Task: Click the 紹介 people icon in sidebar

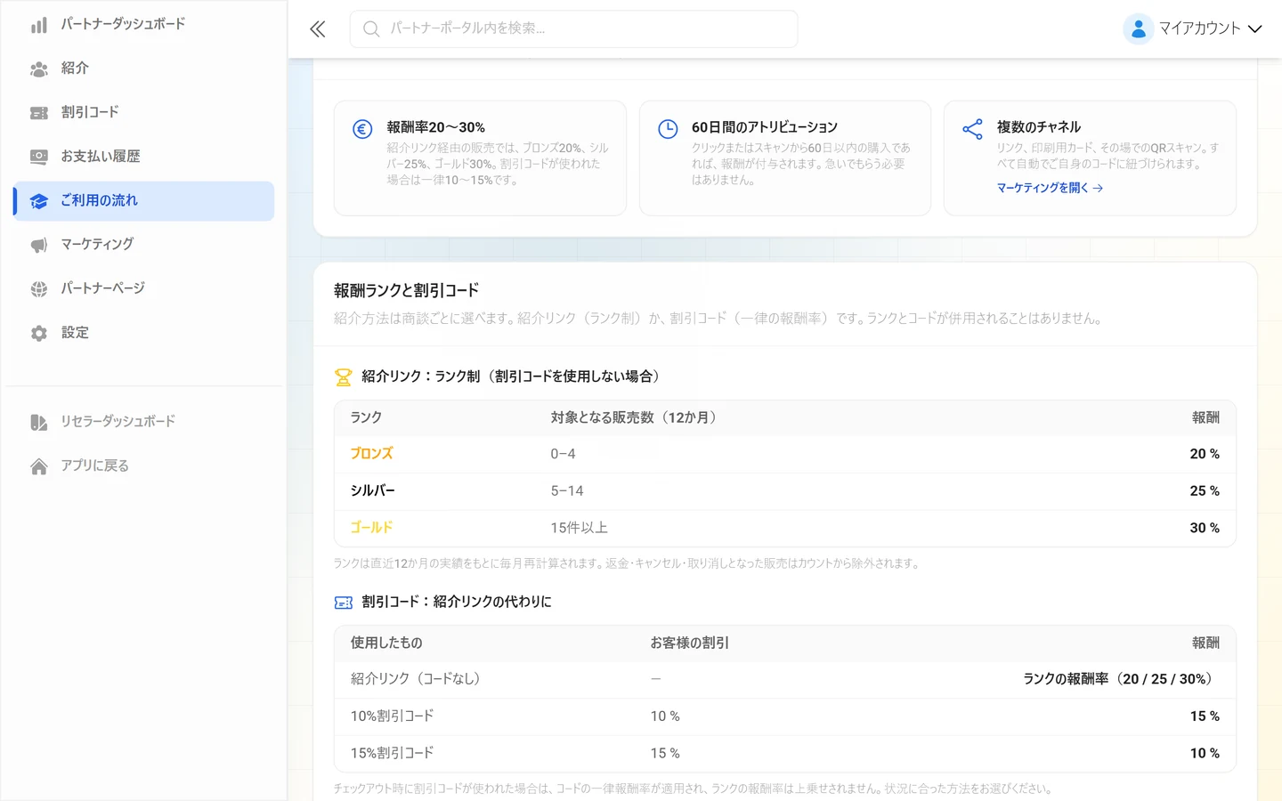Action: point(38,69)
